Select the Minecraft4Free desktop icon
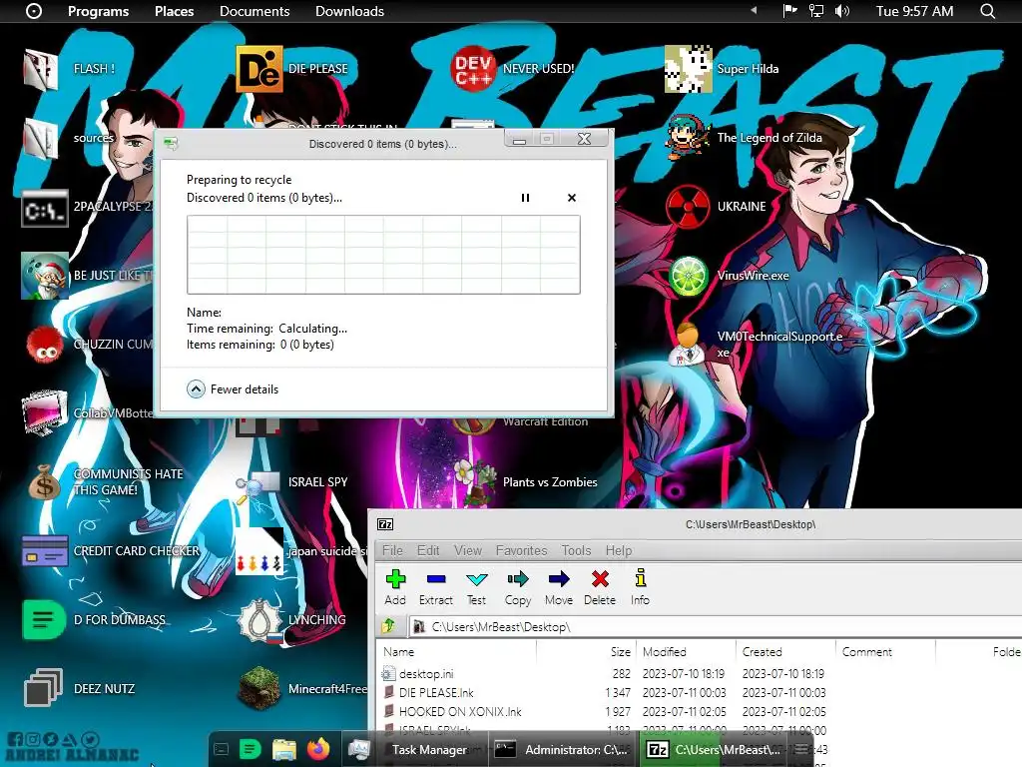 [x=259, y=689]
